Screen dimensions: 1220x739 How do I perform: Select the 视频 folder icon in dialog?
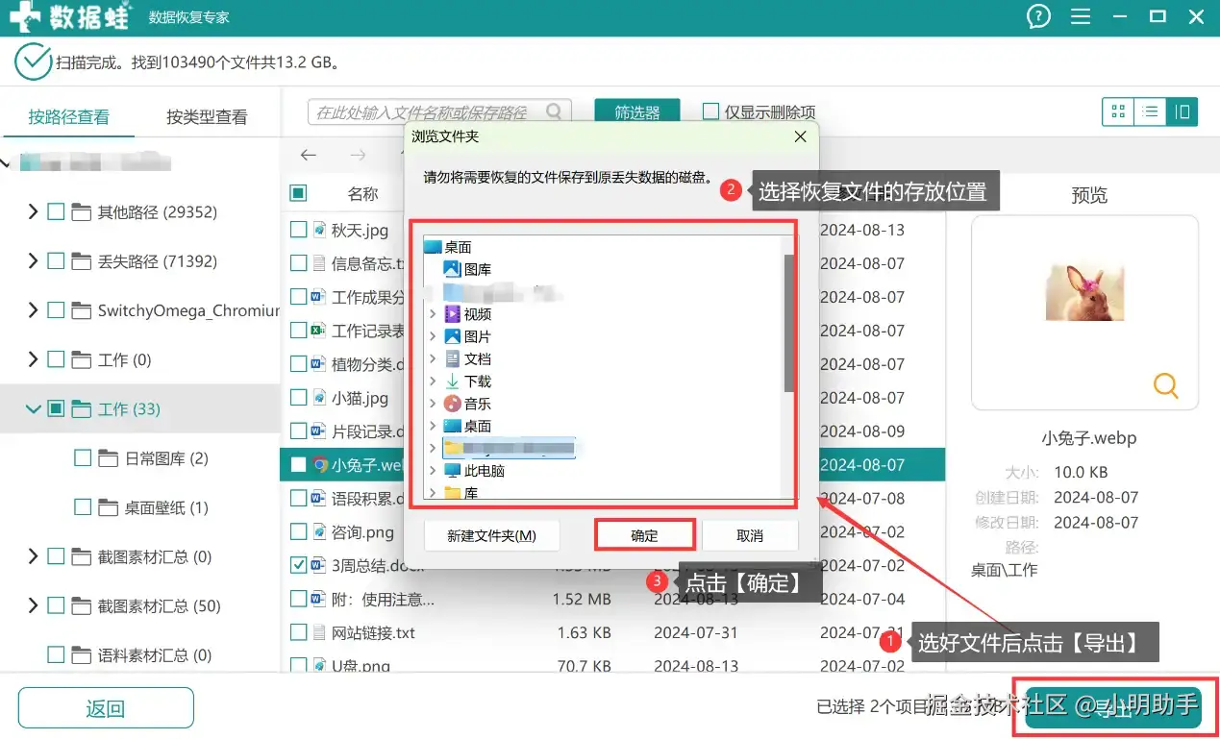452,314
